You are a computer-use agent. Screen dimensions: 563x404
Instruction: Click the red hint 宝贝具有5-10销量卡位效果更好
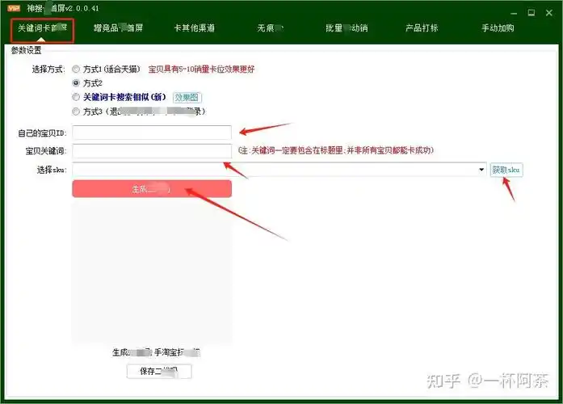201,69
